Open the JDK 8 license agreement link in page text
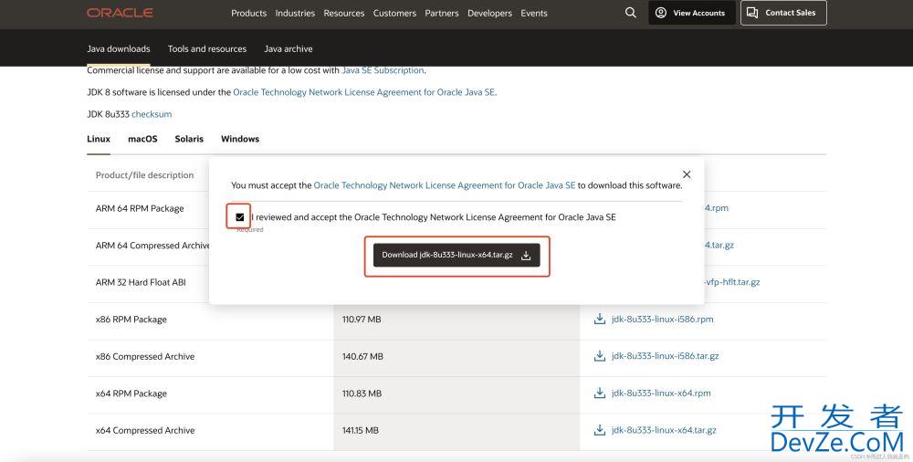 tap(364, 92)
